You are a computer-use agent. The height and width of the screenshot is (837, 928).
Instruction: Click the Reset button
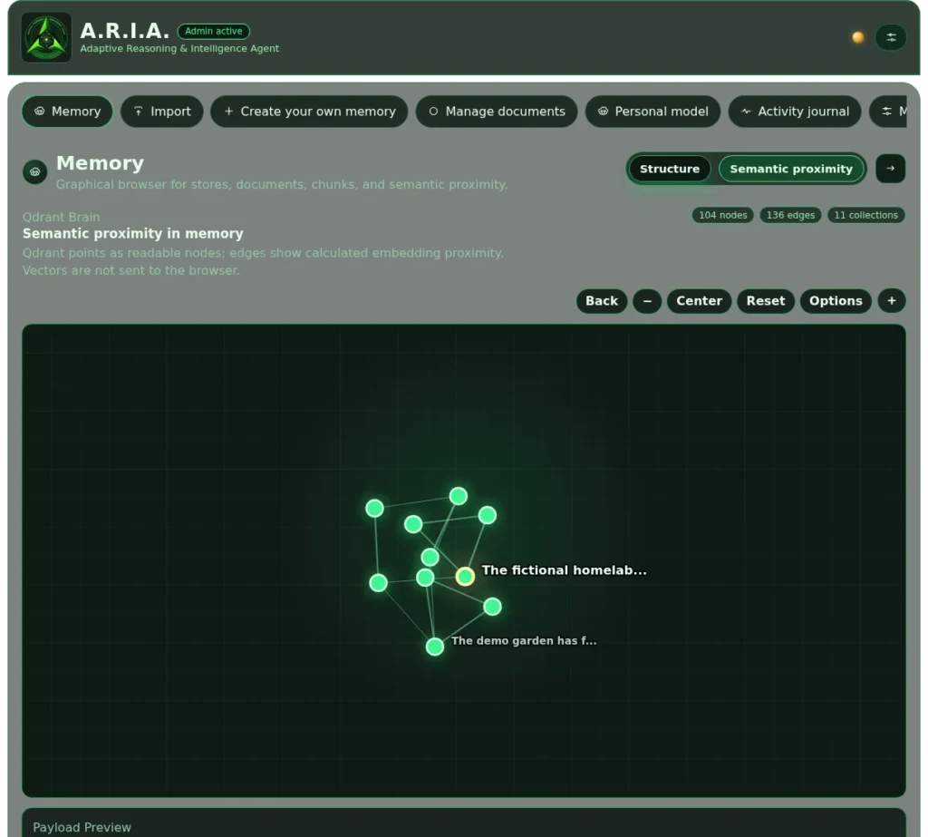(765, 301)
